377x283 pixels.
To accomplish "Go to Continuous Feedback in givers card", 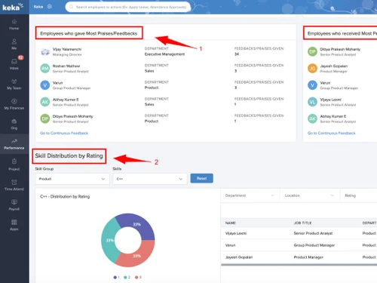I will pyautogui.click(x=64, y=133).
